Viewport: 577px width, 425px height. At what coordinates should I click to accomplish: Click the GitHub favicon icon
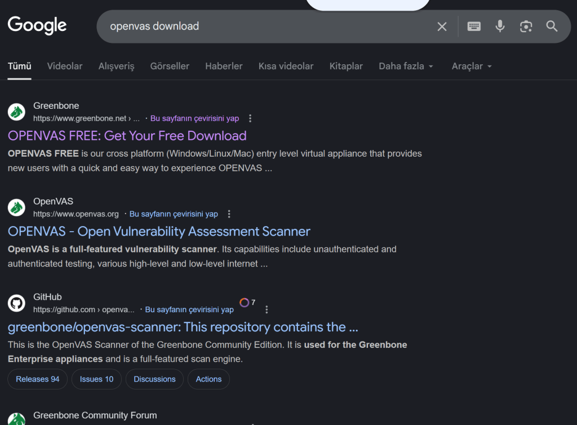pos(16,303)
